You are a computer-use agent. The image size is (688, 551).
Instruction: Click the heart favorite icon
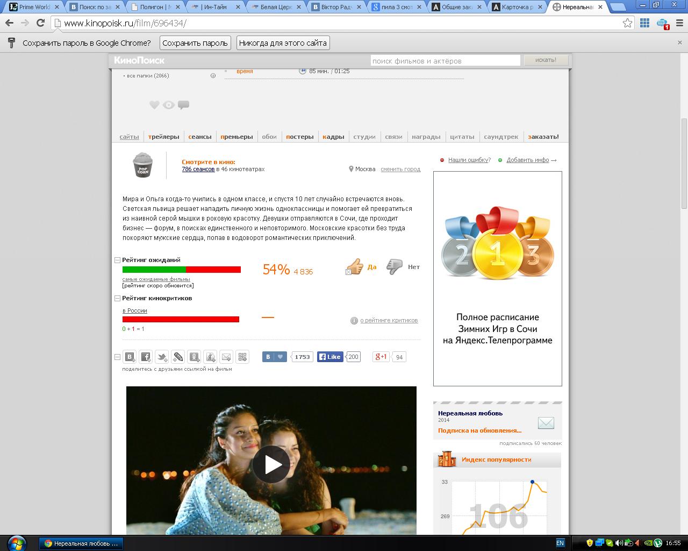(x=154, y=105)
